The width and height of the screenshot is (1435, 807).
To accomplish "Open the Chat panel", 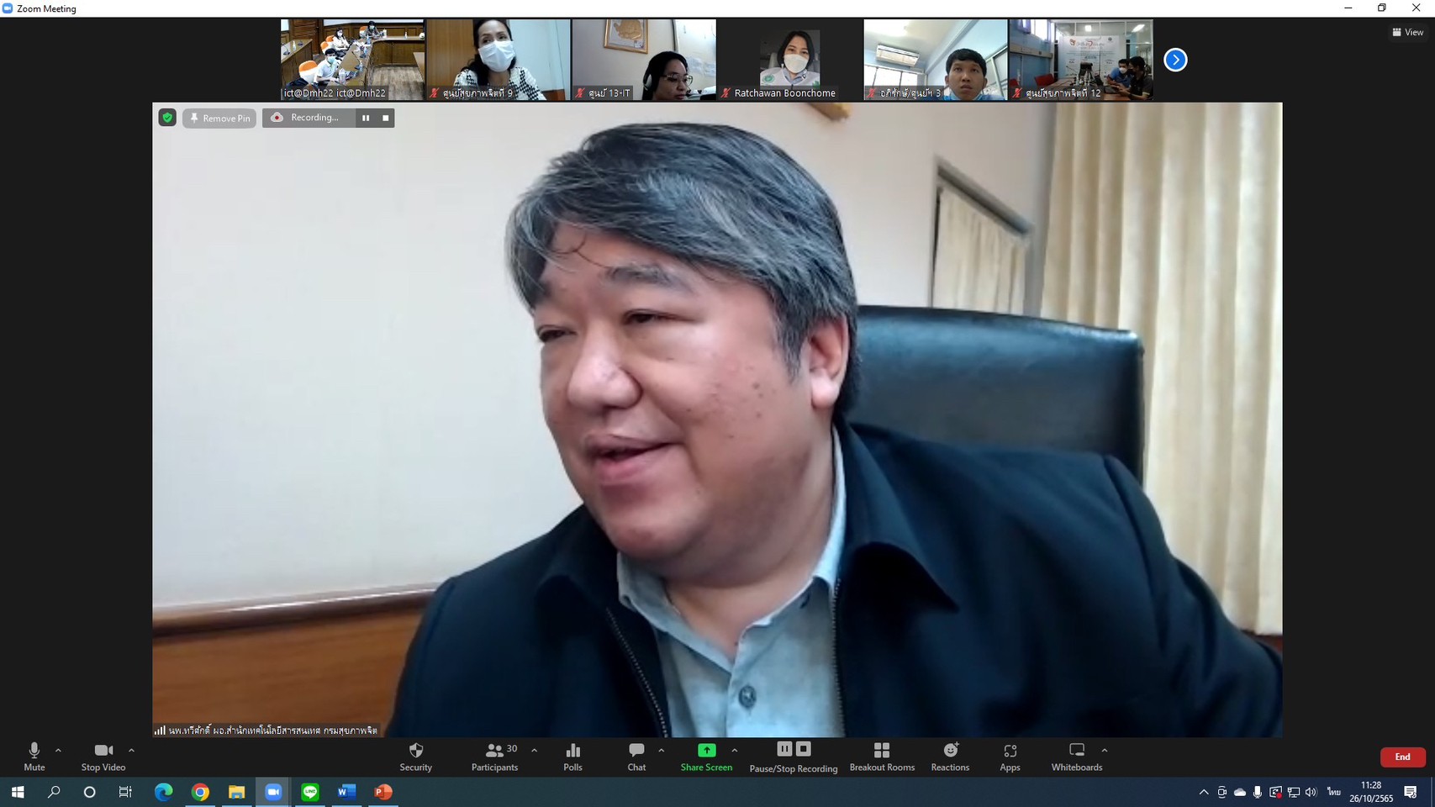I will point(636,756).
